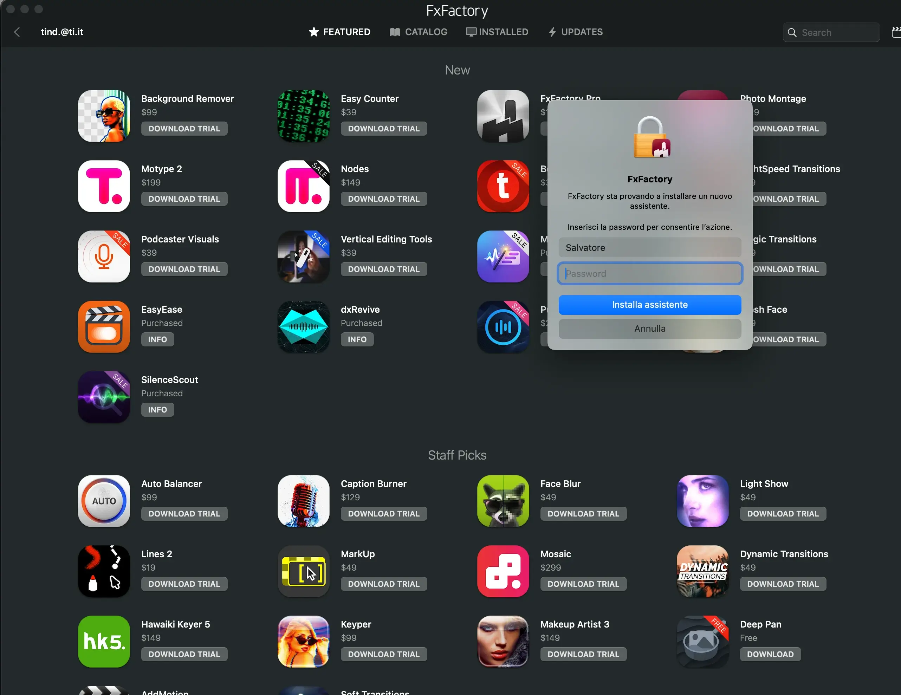
Task: Open the dxRevive app icon
Action: [304, 327]
